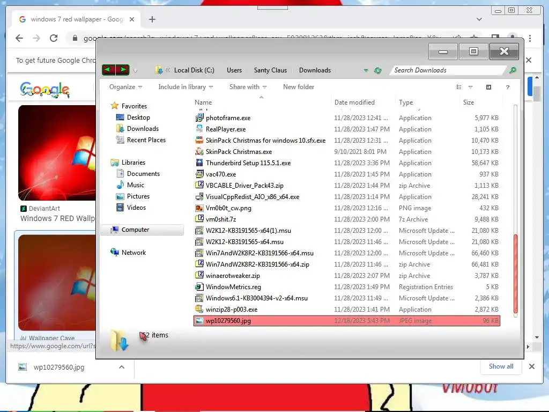Open the address bar history dropdown arrow
The height and width of the screenshot is (412, 549).
pyautogui.click(x=366, y=70)
